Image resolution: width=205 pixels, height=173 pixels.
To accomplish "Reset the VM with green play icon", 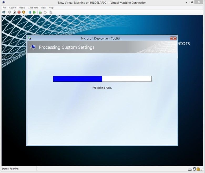I will (34, 12).
